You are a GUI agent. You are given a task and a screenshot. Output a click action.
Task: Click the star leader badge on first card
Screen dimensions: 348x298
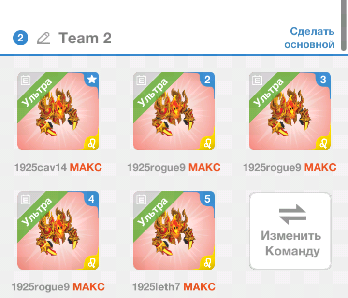point(92,79)
